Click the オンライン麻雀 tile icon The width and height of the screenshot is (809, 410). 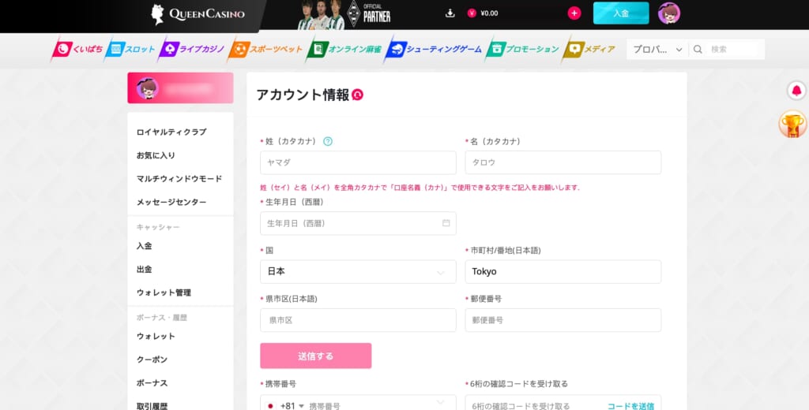[318, 50]
